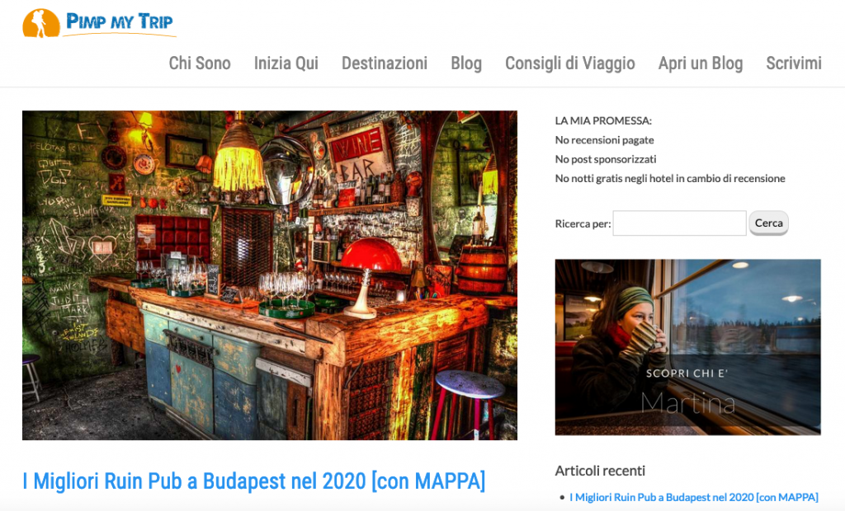Open the ruin pub bar featured image
This screenshot has width=845, height=511.
coord(270,275)
